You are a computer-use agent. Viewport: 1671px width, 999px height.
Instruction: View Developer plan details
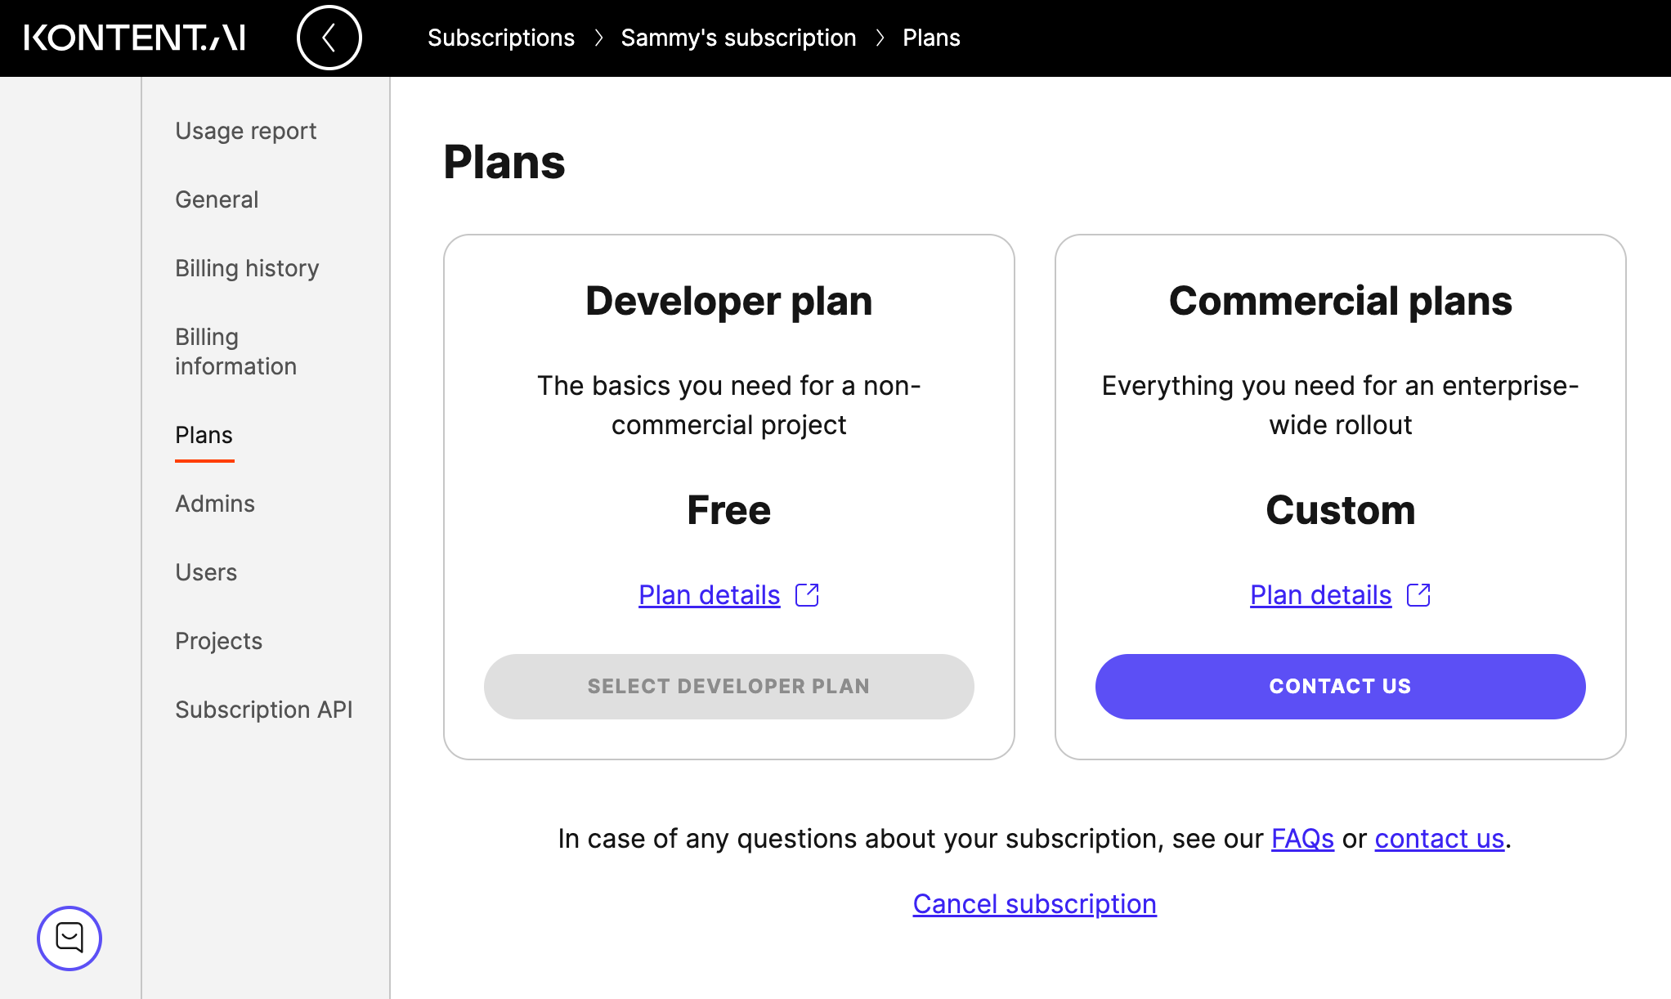(709, 594)
